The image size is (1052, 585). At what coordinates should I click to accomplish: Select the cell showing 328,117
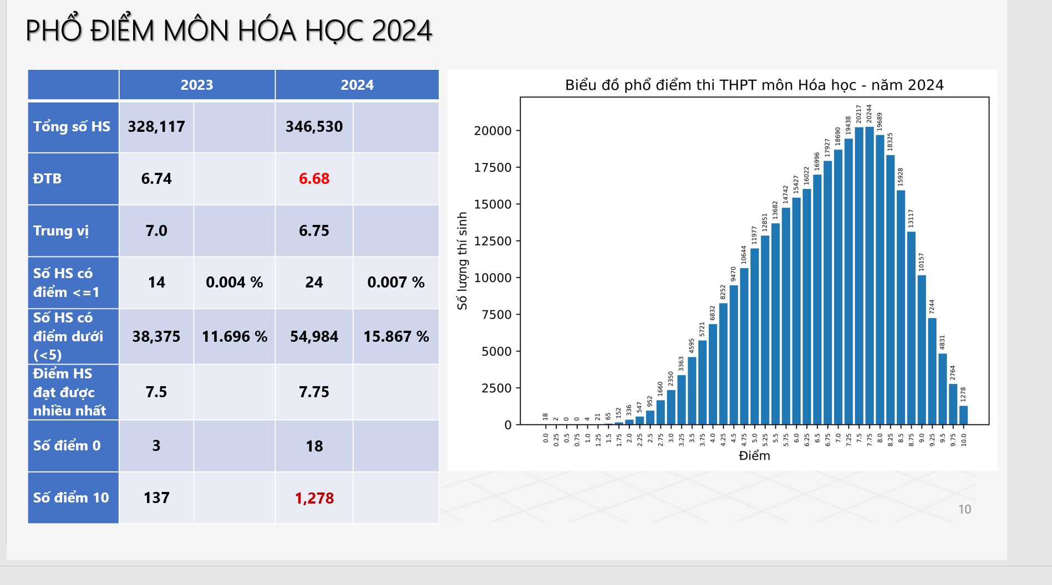(156, 127)
